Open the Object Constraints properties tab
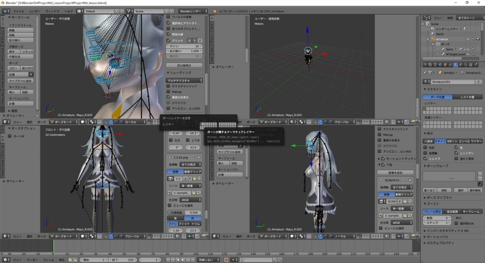Viewport: 485px width, 263px height. pyautogui.click(x=450, y=65)
